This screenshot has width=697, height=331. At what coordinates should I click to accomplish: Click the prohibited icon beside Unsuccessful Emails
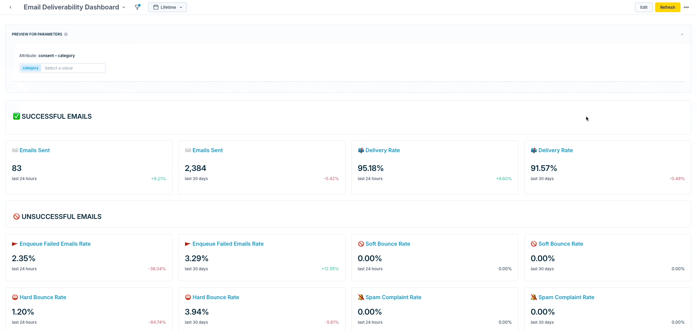click(x=16, y=217)
